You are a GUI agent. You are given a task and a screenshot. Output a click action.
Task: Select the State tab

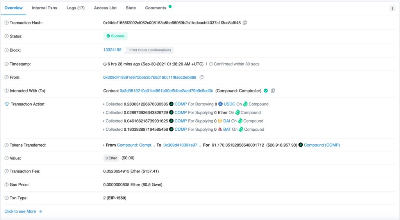[x=130, y=8]
